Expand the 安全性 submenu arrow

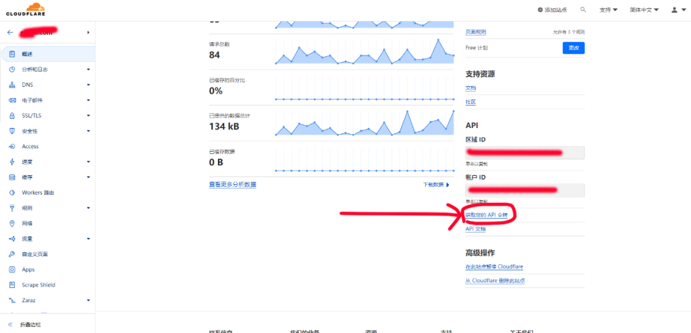coord(88,131)
